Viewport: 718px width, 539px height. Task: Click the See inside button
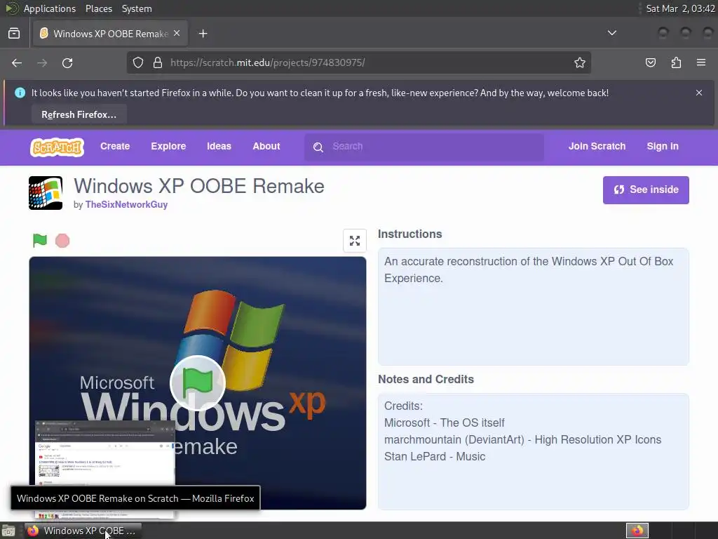click(646, 189)
